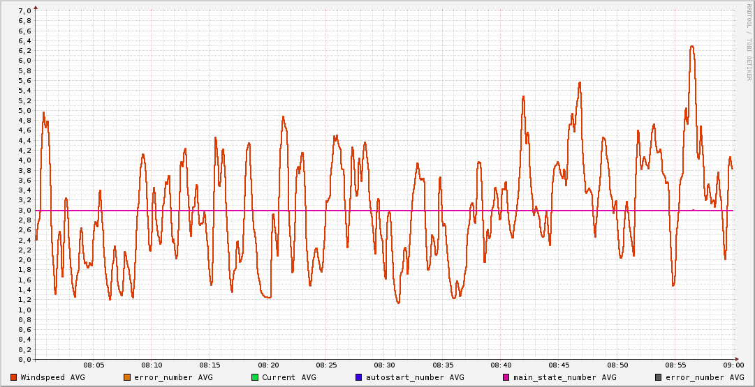Click the autostart_number AVG legend text
The width and height of the screenshot is (755, 387).
click(415, 377)
